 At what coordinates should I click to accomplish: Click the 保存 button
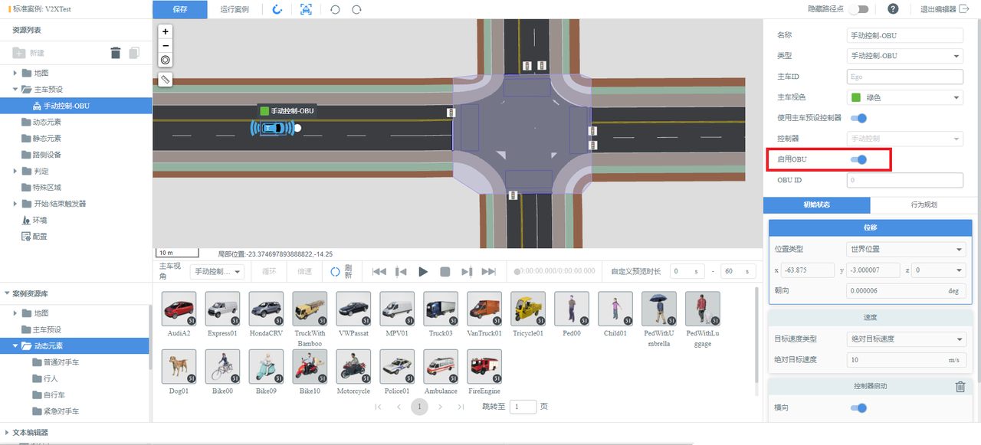click(x=179, y=9)
